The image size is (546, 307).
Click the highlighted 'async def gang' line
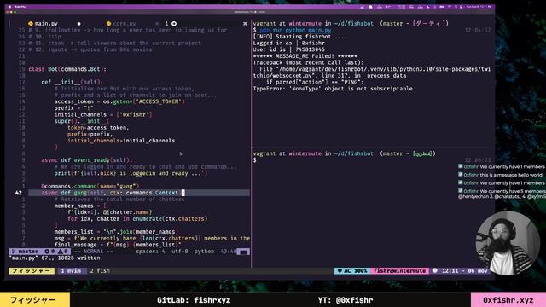tap(139, 193)
